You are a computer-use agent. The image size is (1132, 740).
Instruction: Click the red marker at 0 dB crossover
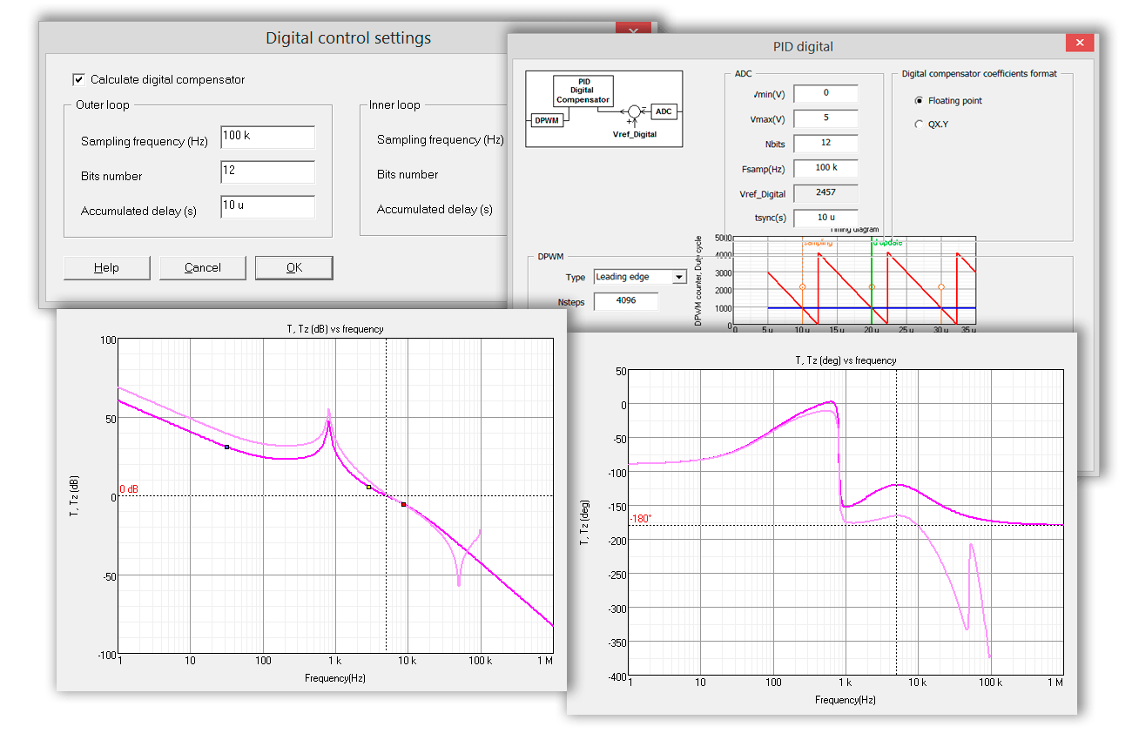(403, 504)
